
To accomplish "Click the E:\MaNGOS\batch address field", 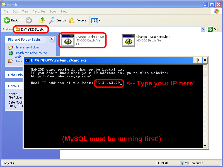I will [x=111, y=29].
